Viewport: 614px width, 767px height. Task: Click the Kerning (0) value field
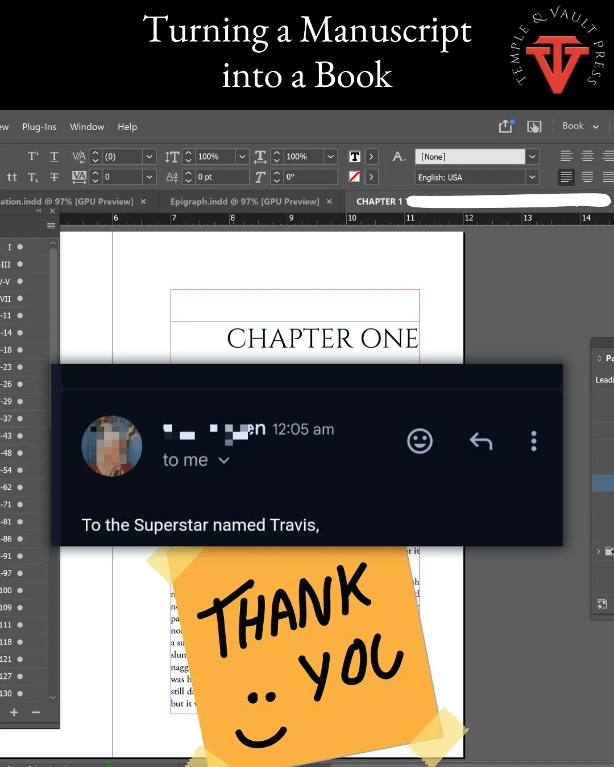tap(123, 156)
